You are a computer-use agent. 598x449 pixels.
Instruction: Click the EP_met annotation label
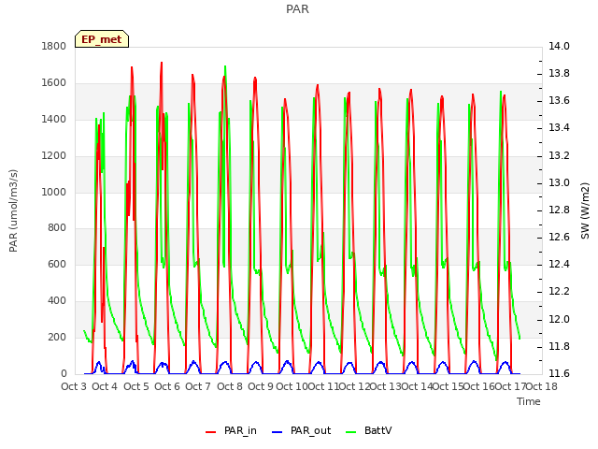click(x=102, y=39)
